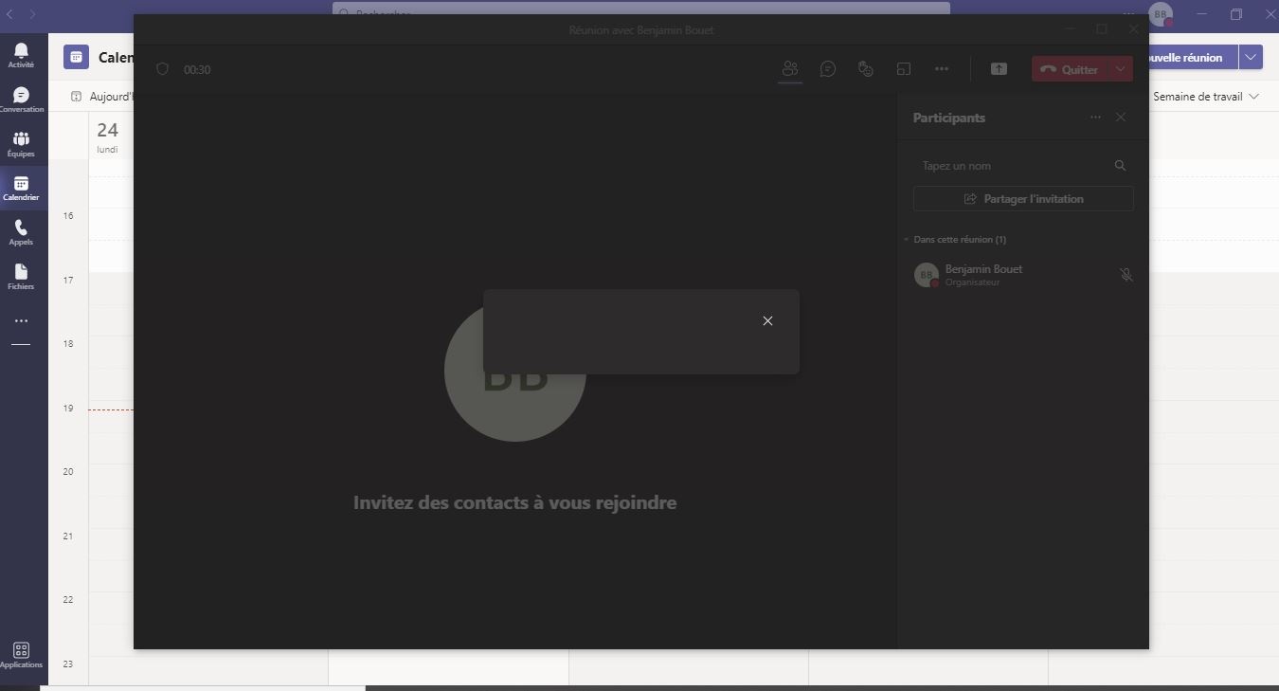The image size is (1279, 691).
Task: Click the BB avatar in meeting stage
Action: pyautogui.click(x=515, y=372)
